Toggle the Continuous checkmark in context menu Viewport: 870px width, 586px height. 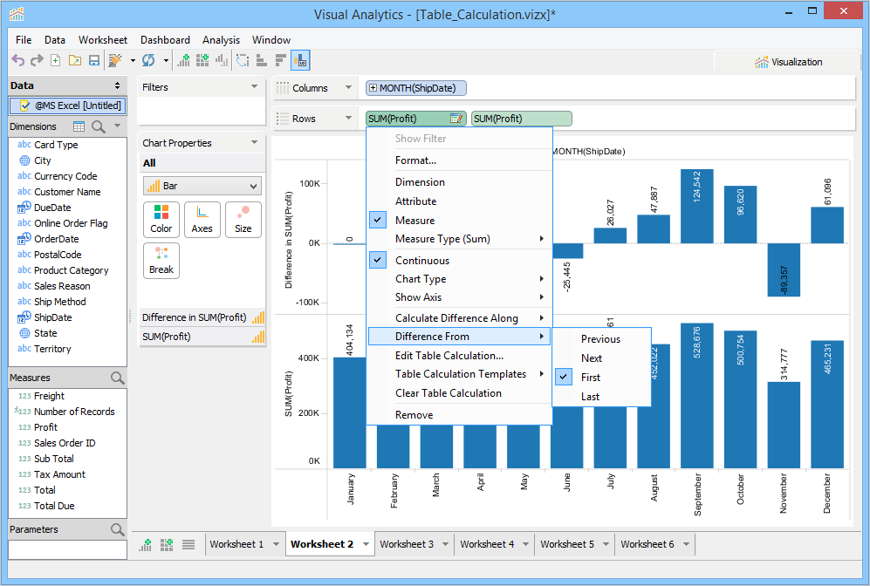click(x=377, y=260)
